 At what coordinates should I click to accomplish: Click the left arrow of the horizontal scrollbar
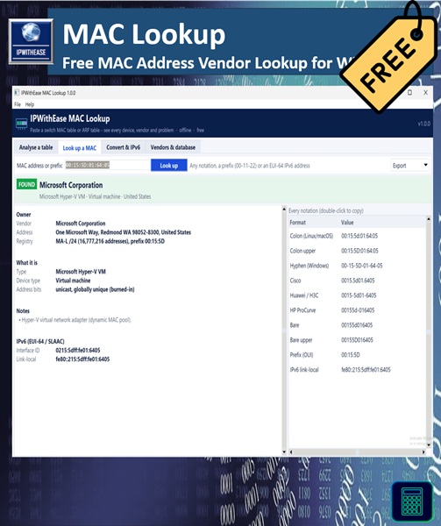(291, 451)
